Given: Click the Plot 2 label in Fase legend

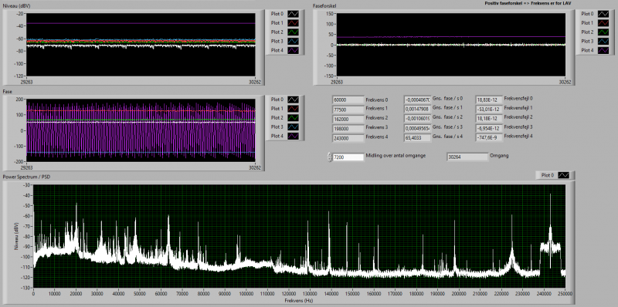Looking at the screenshot, I should pyautogui.click(x=277, y=118).
